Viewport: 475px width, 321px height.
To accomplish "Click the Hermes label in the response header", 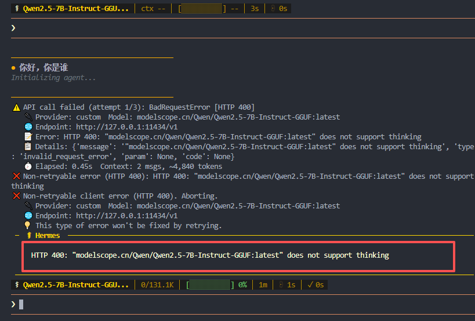I will [48, 236].
